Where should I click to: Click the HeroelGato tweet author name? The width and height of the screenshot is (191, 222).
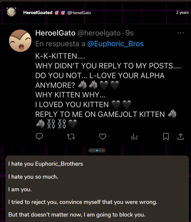point(55,33)
